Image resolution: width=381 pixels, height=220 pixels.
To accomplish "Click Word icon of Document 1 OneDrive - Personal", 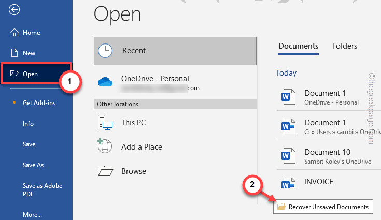I will [x=288, y=97].
